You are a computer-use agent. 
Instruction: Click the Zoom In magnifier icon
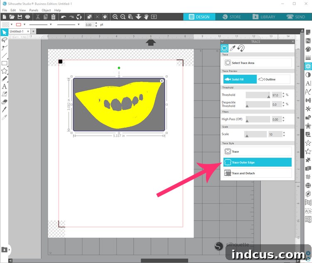(x=115, y=17)
